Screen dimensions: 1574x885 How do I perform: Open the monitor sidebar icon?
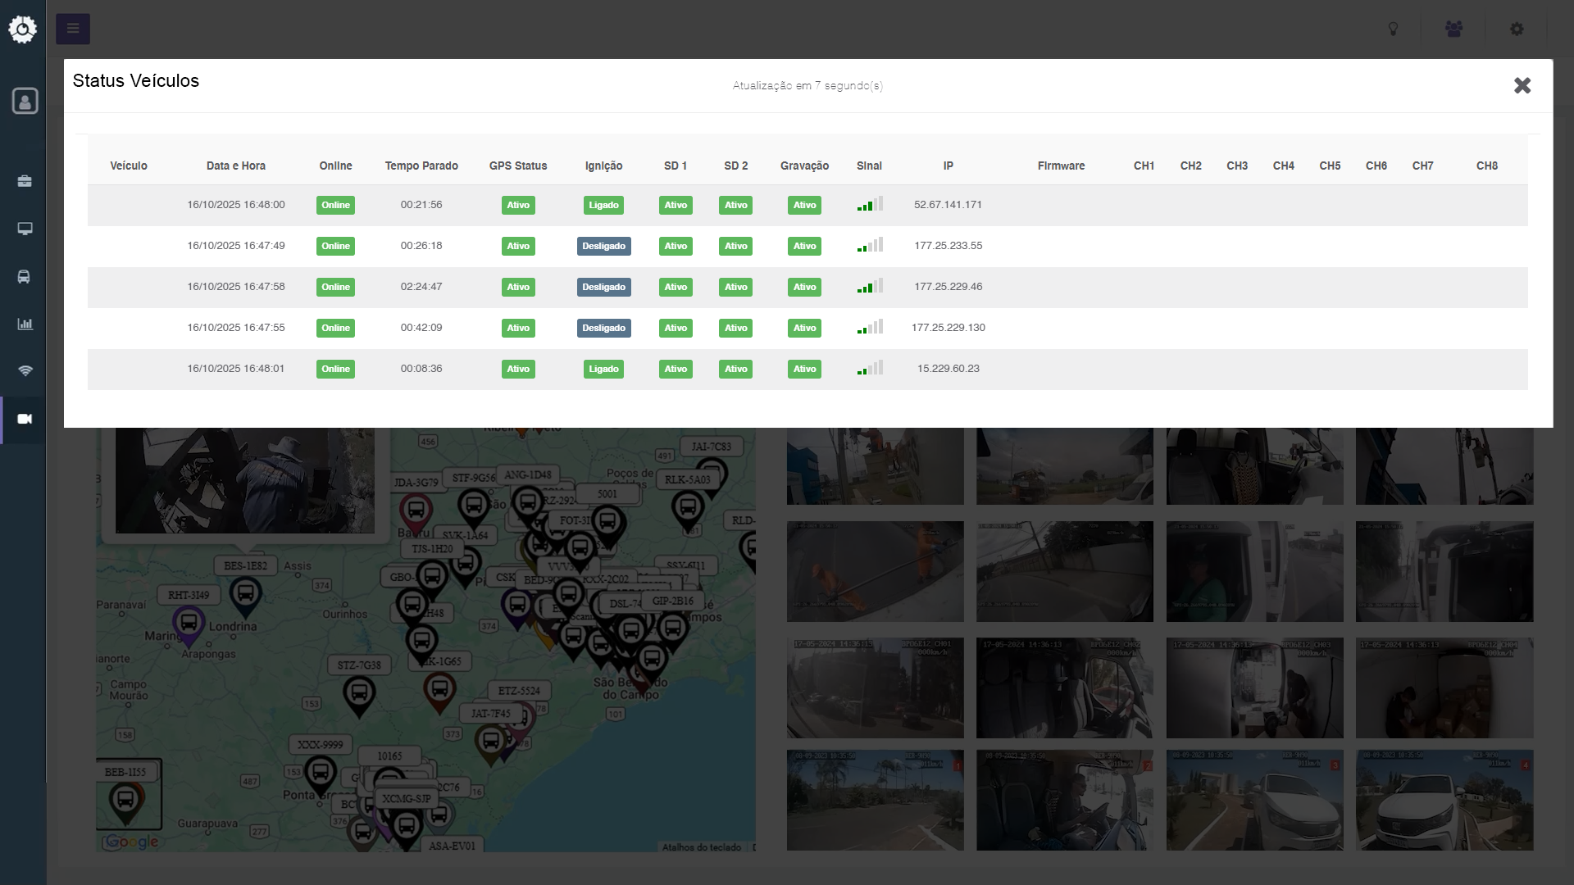pyautogui.click(x=25, y=229)
